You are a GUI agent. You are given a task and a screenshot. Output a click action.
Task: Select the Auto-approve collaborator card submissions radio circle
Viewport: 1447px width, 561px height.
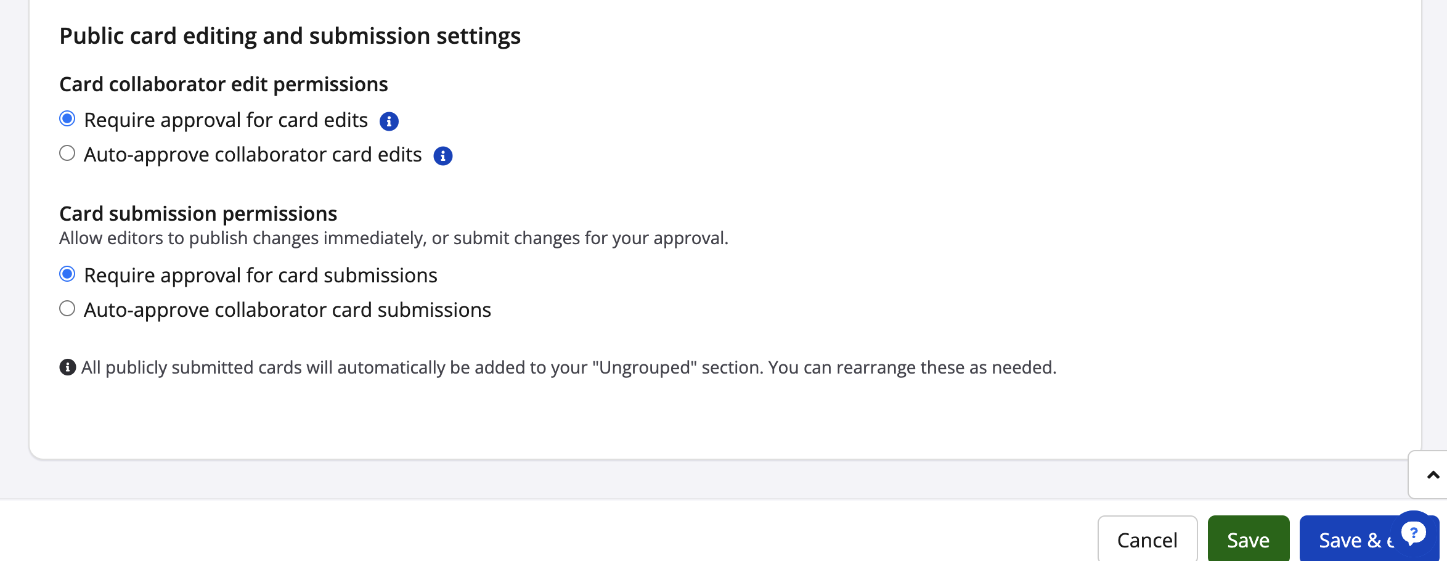pyautogui.click(x=67, y=308)
